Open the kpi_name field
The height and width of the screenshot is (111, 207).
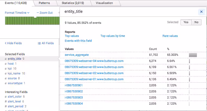pyautogui.click(x=14, y=73)
